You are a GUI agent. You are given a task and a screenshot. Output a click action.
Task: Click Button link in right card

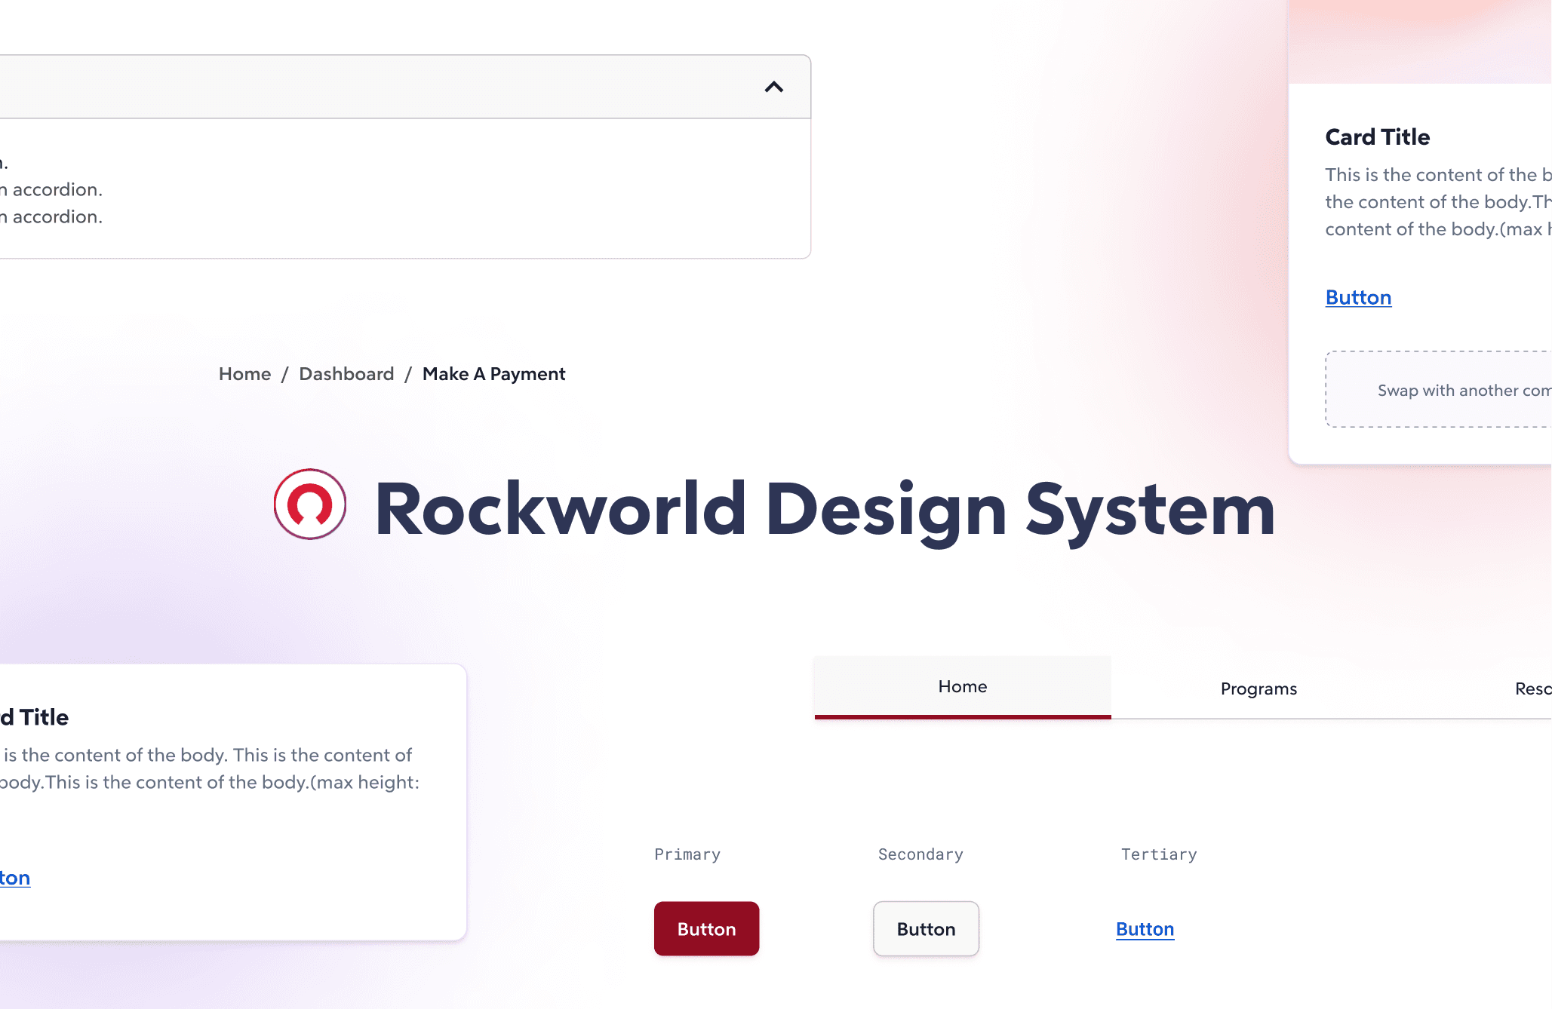1358,298
